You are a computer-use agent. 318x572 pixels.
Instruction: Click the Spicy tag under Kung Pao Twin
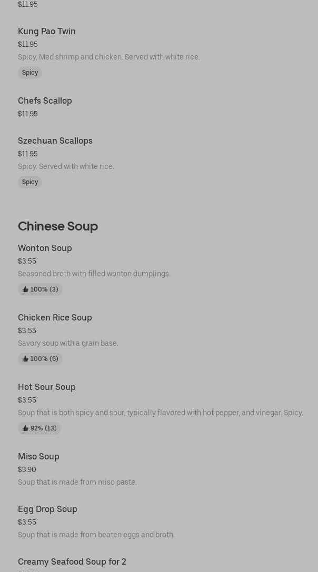tap(30, 73)
